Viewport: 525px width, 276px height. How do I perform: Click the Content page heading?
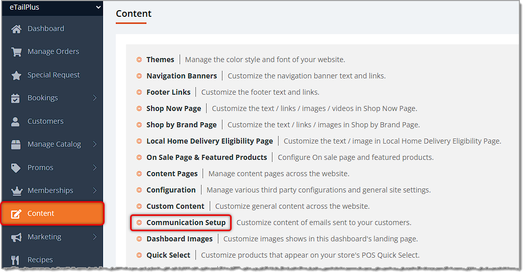click(134, 14)
